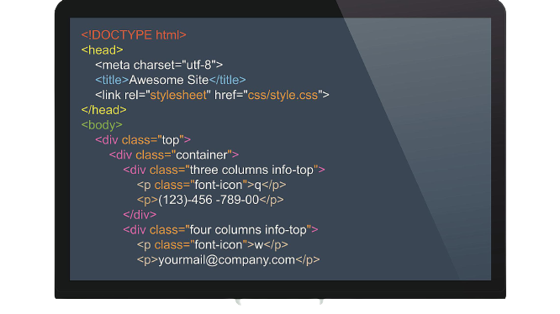Screen dimensions: 560x314
Task: Click the pink closing div tag
Action: tap(140, 215)
